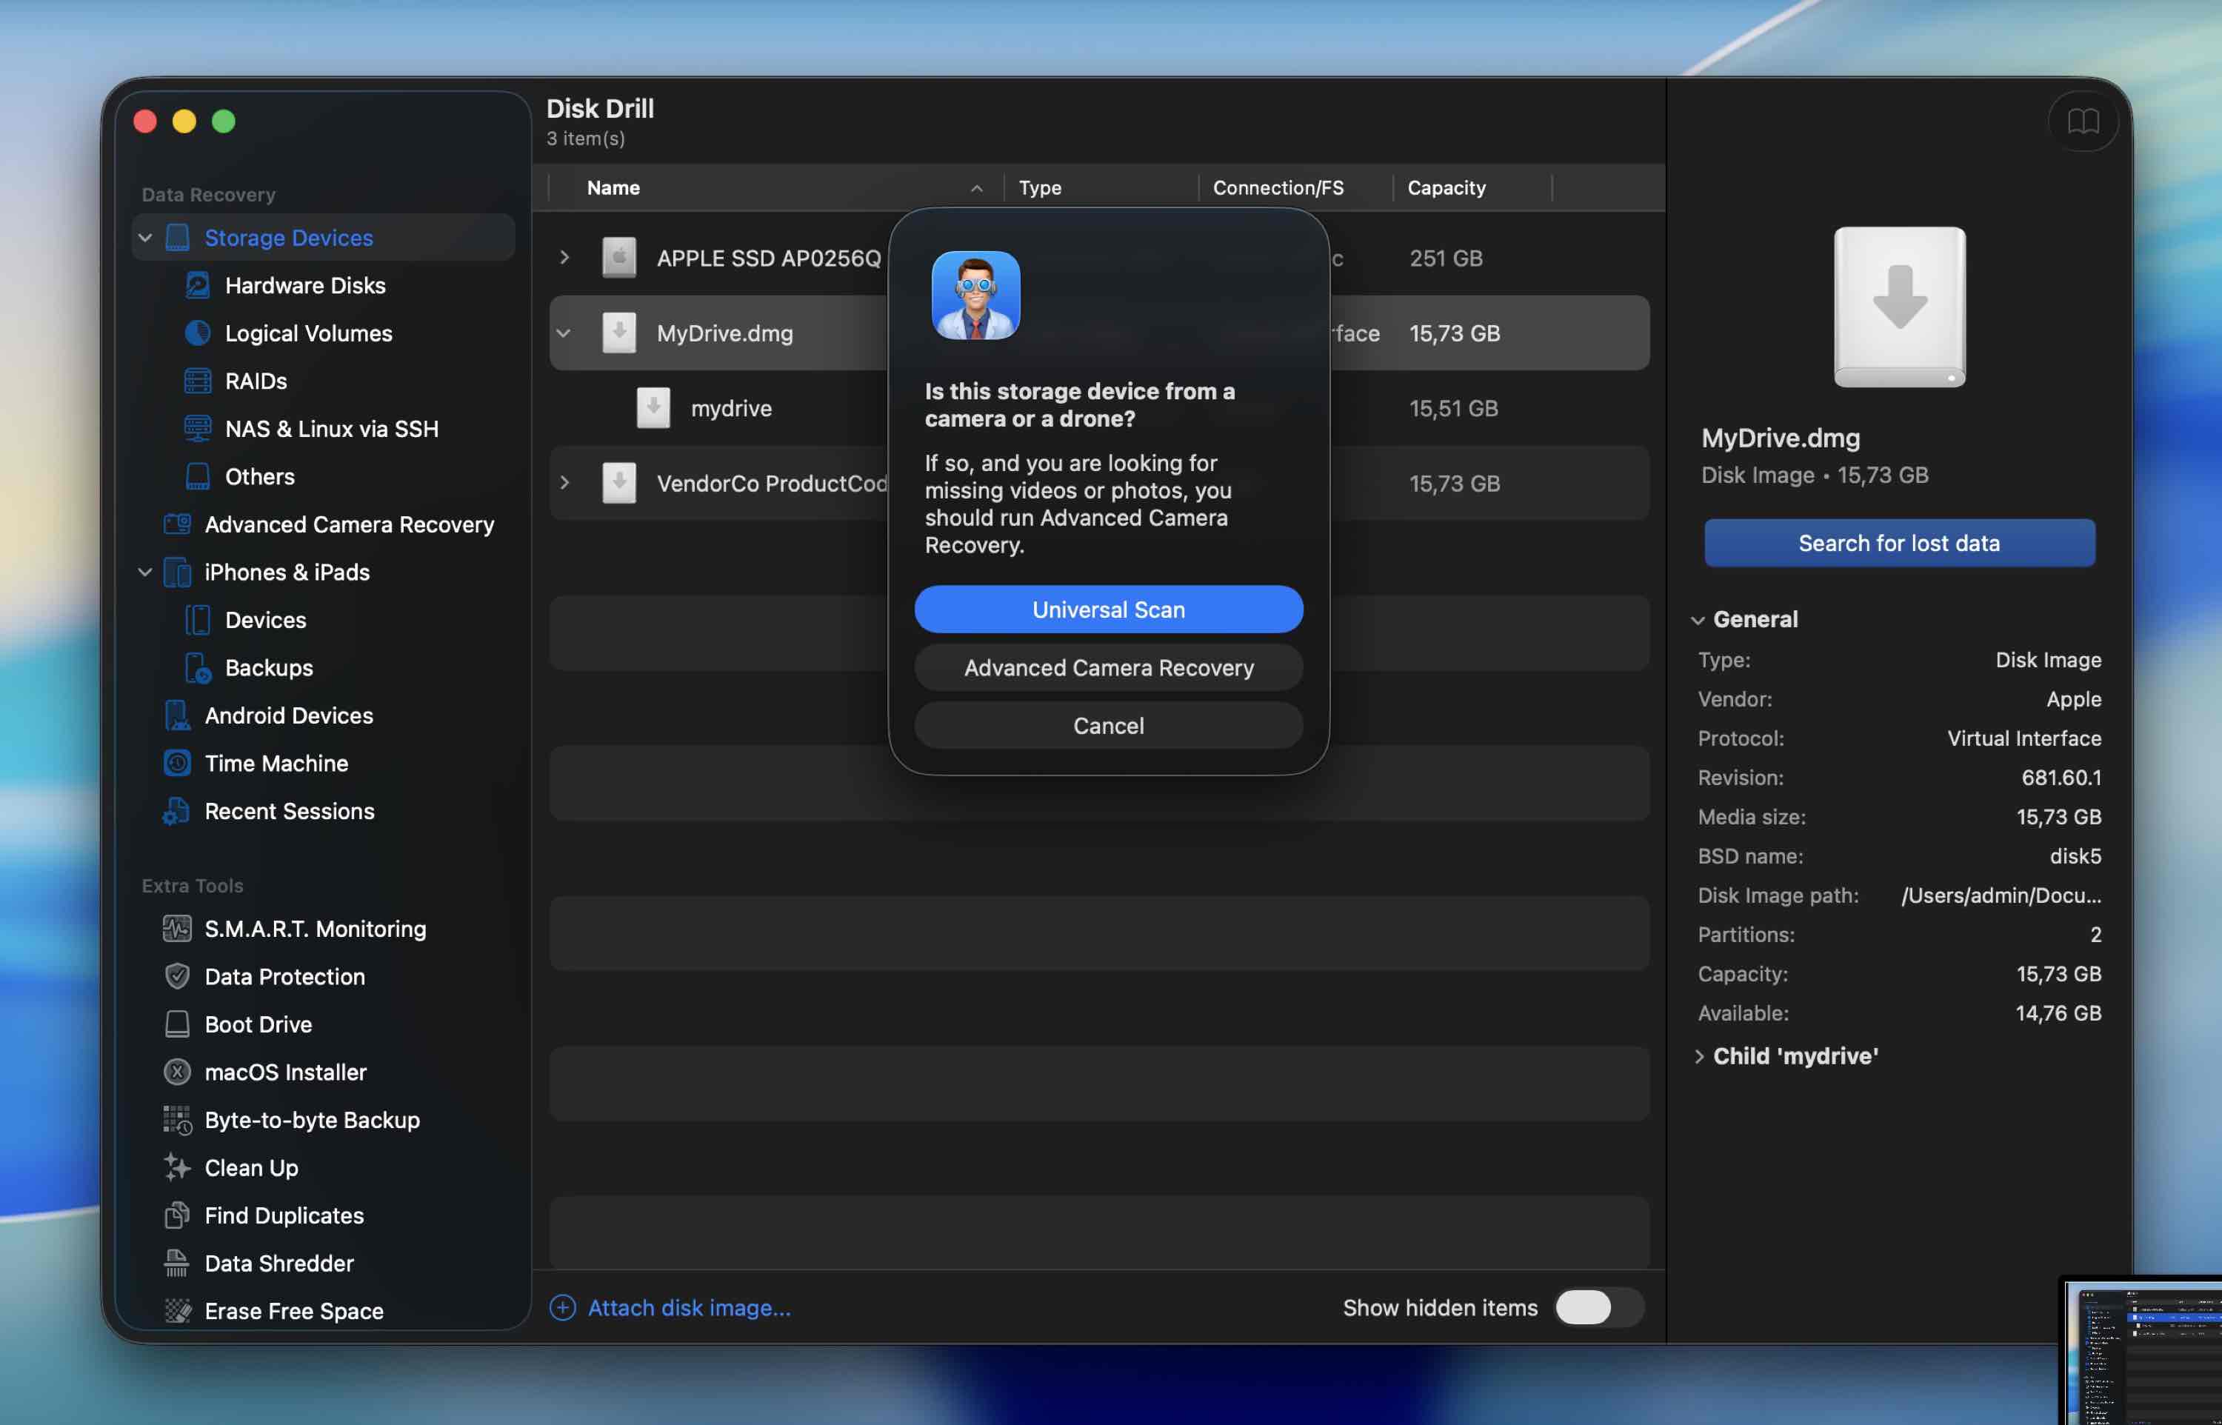Collapse the iPhones & iPads group
Screen dimensions: 2222x1425
145,572
